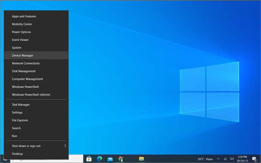Viewport: 261px width, 163px height.
Task: Open File Explorer from the taskbar
Action: click(141, 159)
